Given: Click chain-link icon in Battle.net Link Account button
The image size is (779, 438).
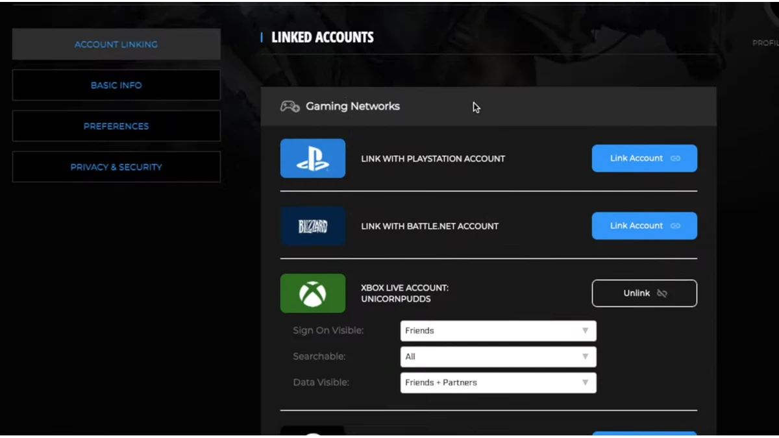Looking at the screenshot, I should point(675,226).
